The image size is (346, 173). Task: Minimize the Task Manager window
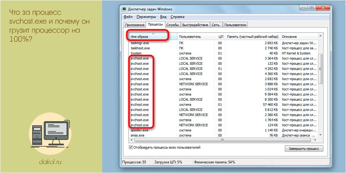pos(304,8)
